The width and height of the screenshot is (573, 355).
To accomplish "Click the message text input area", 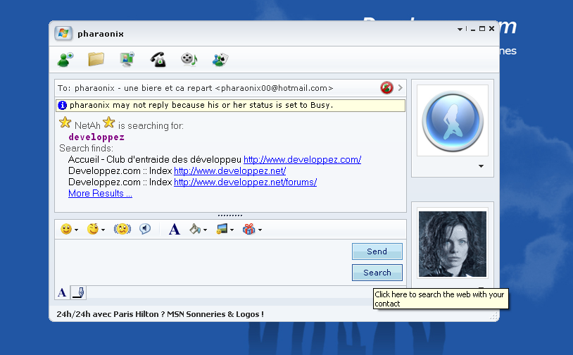I will 201,261.
